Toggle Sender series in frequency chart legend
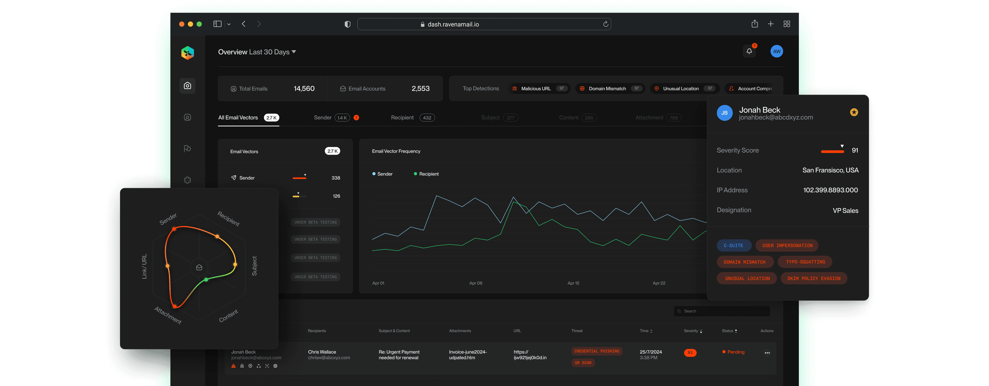 point(382,174)
